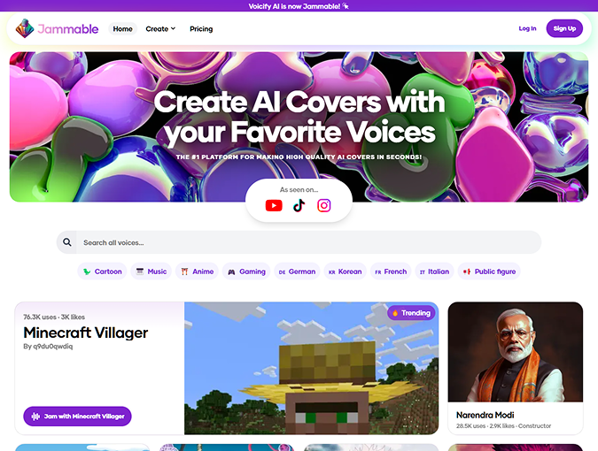Open the Instagram icon under As seen on
The width and height of the screenshot is (598, 451).
(323, 205)
